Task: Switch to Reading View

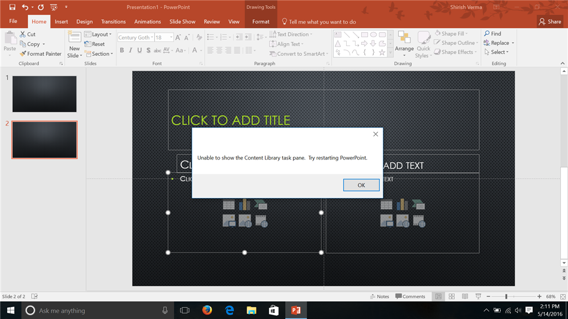Action: coord(465,296)
